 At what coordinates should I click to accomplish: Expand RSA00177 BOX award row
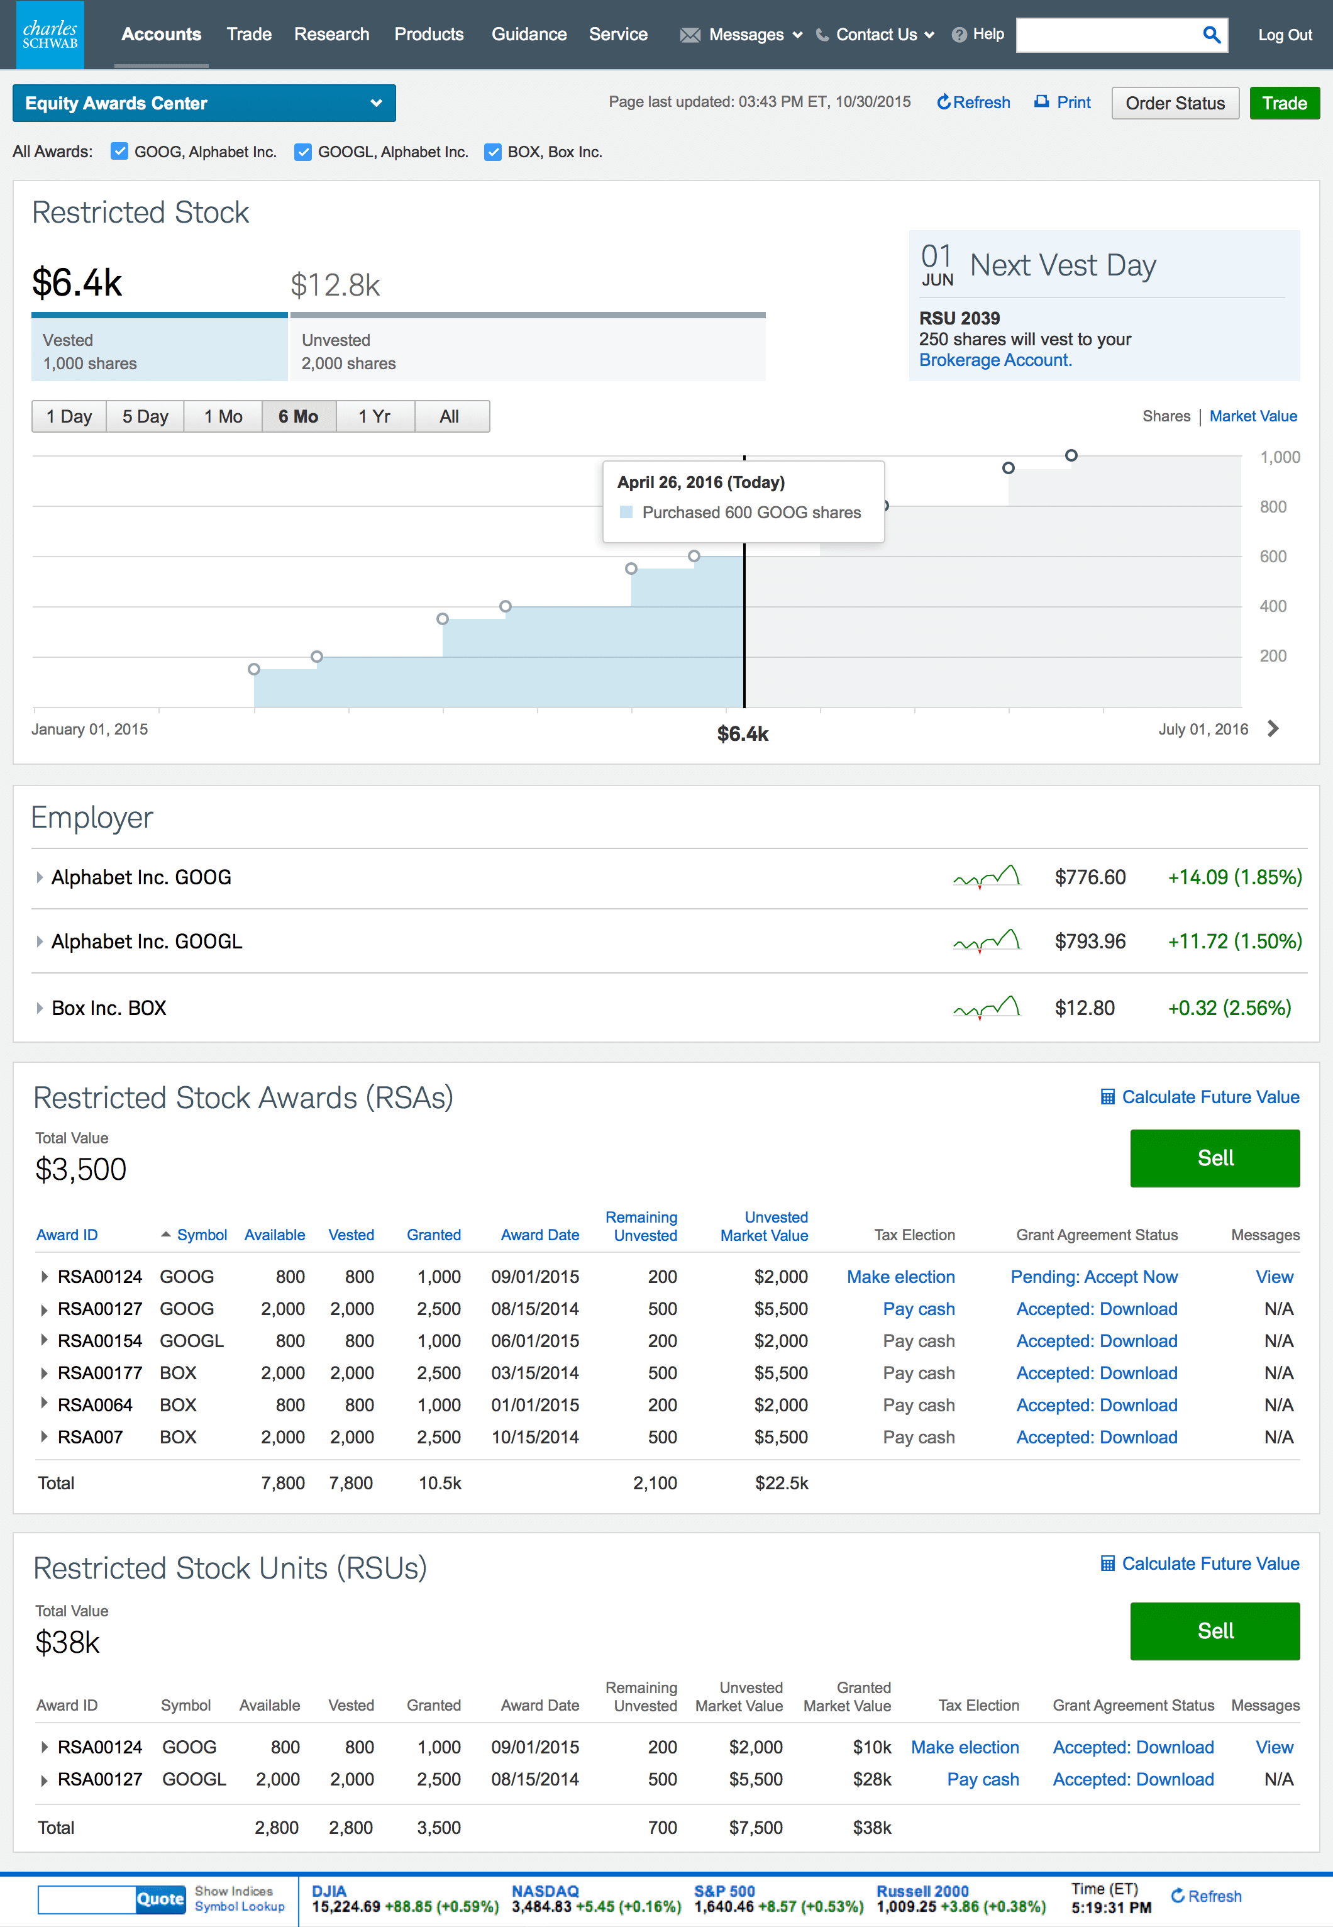(43, 1372)
